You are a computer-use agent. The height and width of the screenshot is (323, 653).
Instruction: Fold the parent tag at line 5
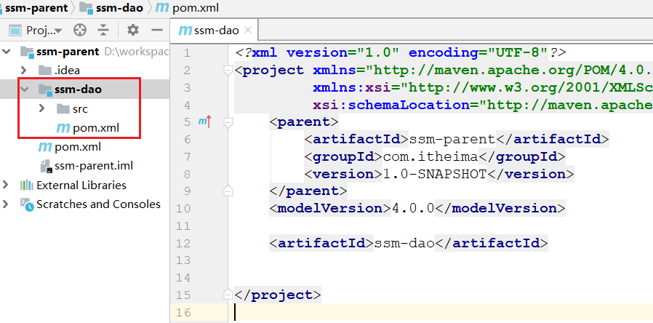[x=228, y=122]
